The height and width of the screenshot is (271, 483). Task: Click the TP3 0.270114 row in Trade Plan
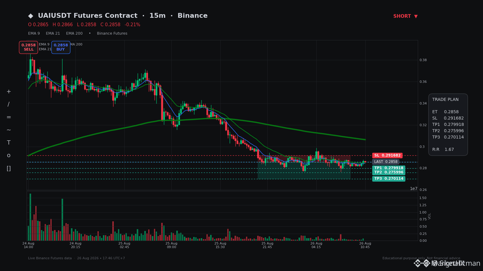(448, 137)
